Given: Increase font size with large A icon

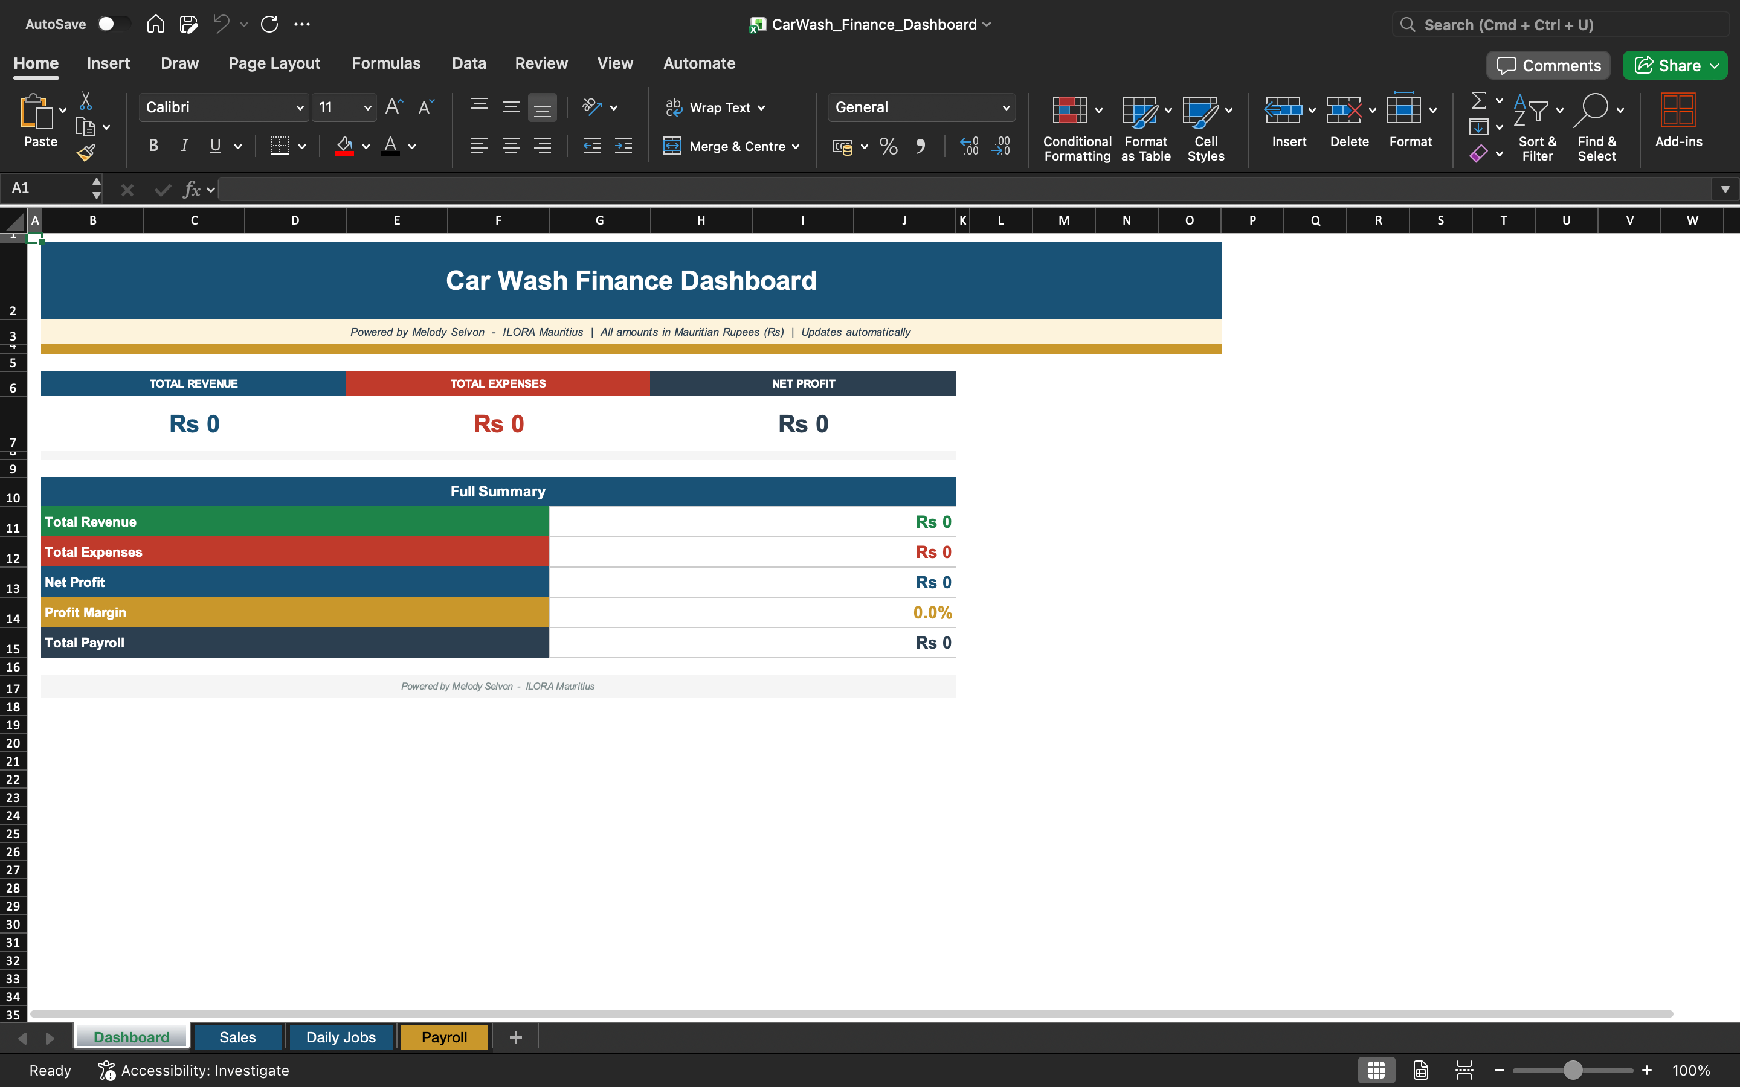Looking at the screenshot, I should coord(394,107).
